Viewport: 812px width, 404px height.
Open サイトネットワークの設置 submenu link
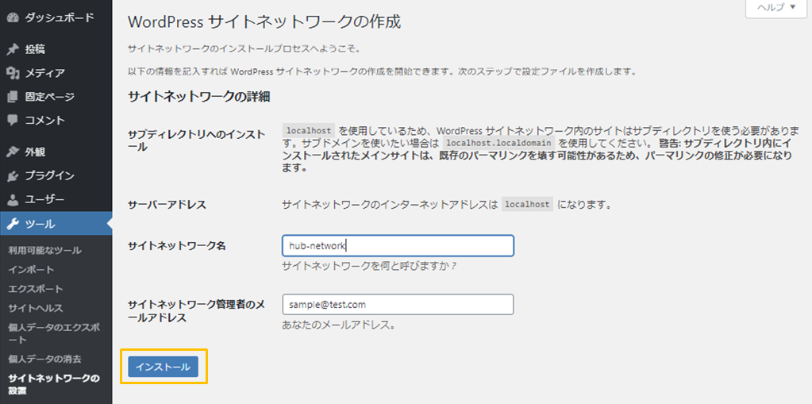[x=53, y=384]
